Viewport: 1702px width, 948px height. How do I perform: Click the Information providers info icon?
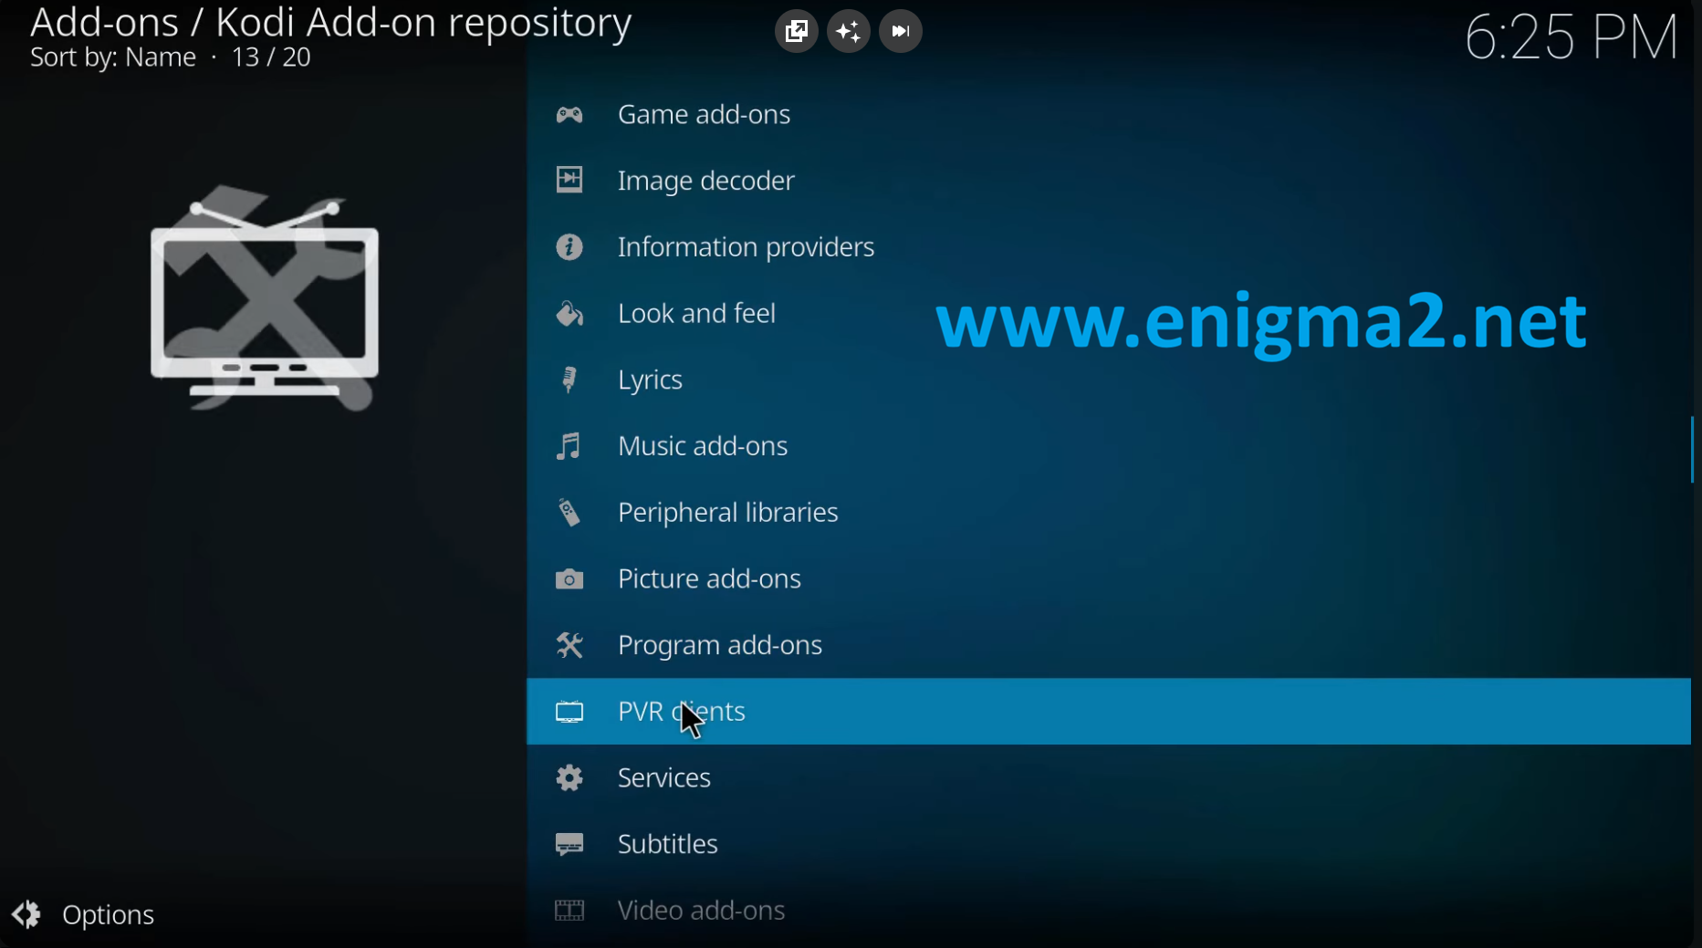(x=569, y=247)
